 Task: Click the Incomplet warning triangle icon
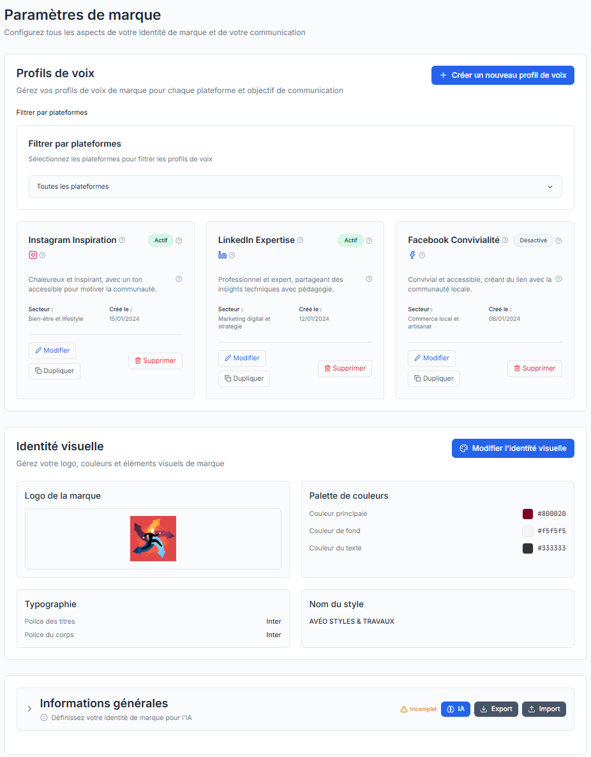[x=403, y=709]
